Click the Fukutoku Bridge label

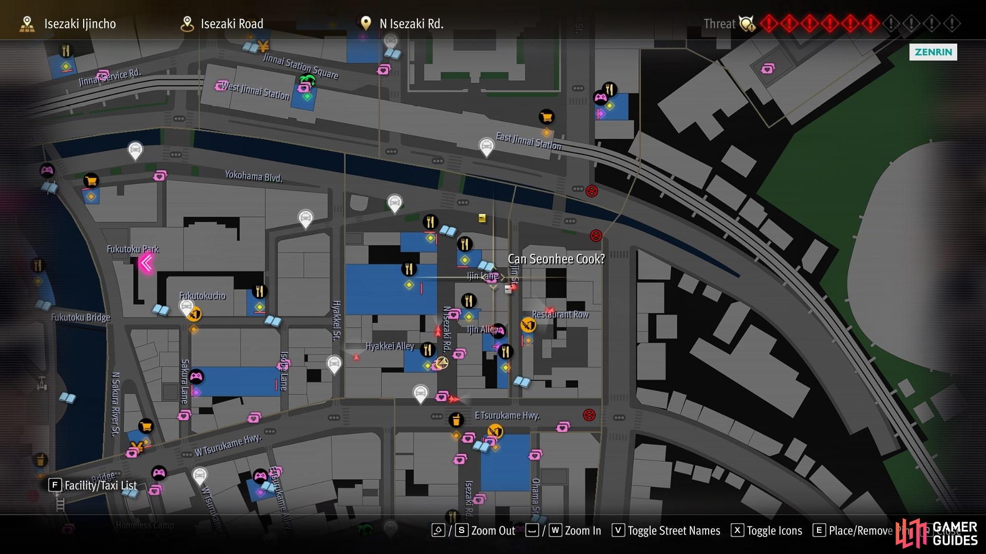pos(81,318)
